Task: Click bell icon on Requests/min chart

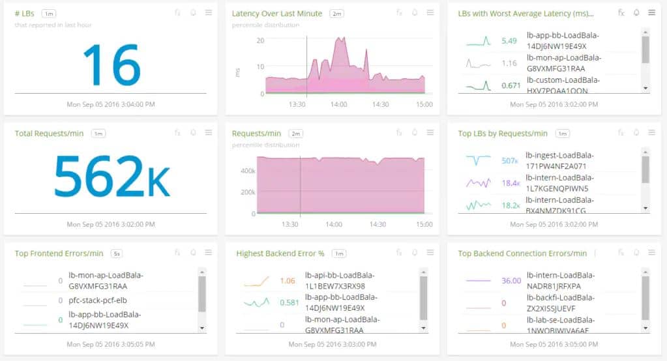Action: (x=415, y=133)
